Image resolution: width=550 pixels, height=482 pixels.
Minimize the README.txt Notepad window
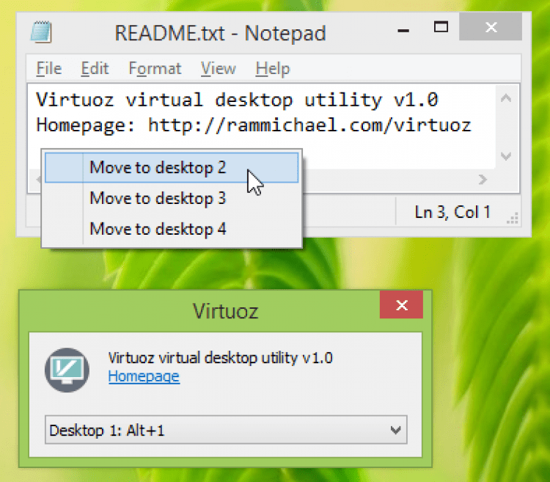click(402, 29)
